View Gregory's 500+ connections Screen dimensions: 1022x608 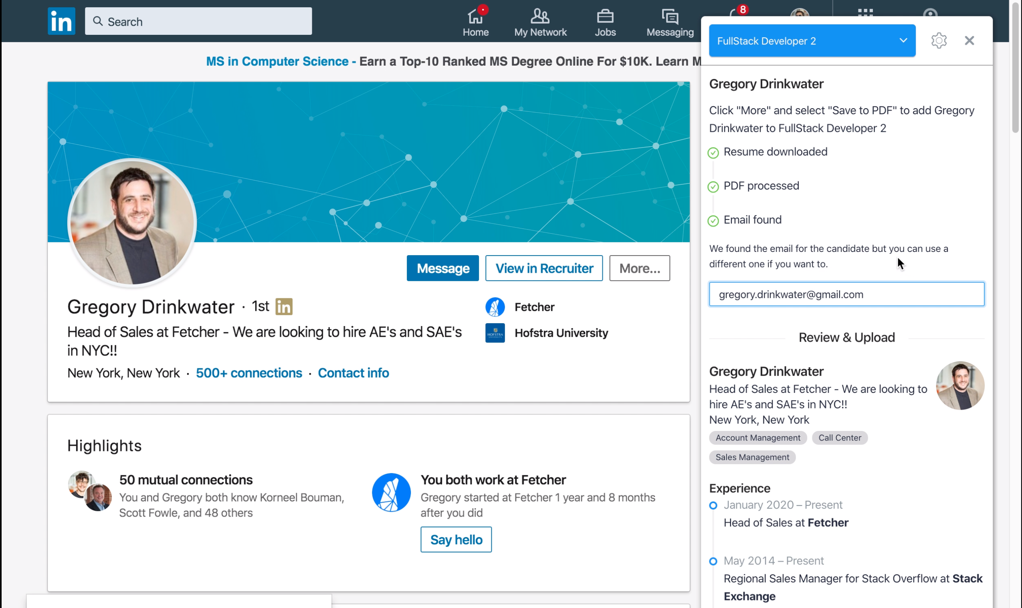click(x=248, y=373)
